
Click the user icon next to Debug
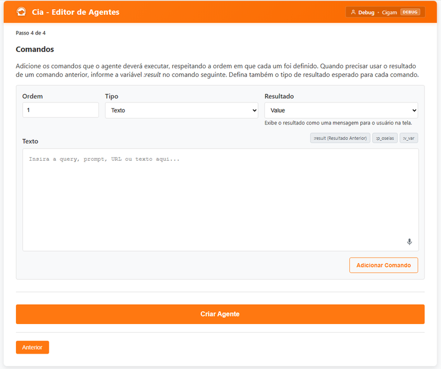point(353,12)
